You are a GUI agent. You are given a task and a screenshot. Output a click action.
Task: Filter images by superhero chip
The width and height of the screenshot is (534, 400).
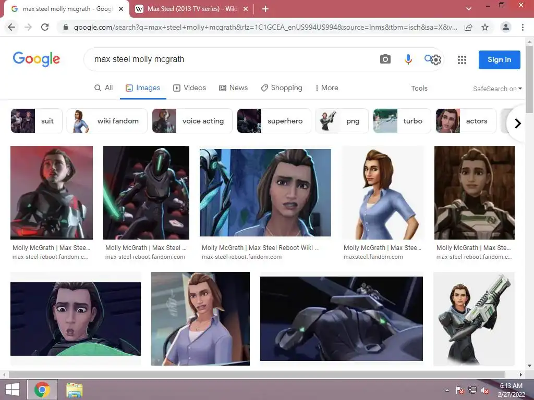274,121
